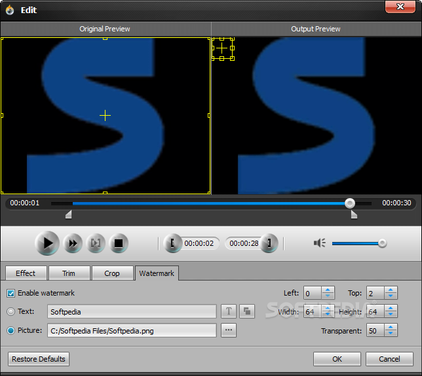
Task: Click the trim end marker below timeline
Action: pyautogui.click(x=354, y=214)
